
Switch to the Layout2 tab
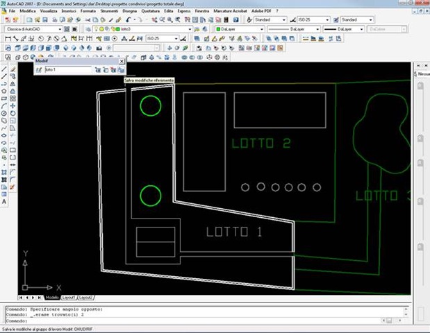(86, 297)
